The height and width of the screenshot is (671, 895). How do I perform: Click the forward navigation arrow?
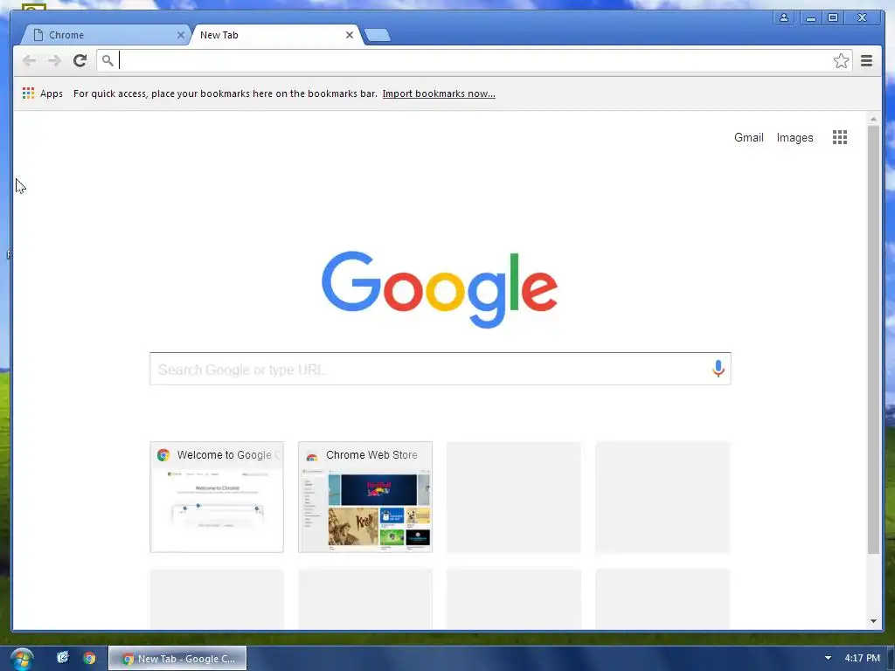[x=54, y=60]
